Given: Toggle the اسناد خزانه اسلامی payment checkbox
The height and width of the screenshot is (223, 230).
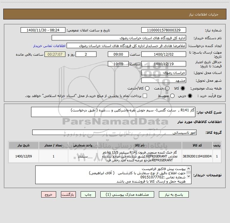Looking at the screenshot, I should 145,96.
